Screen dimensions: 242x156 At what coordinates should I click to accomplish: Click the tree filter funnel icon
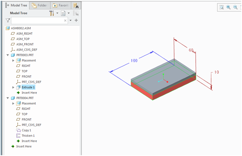pos(8,20)
